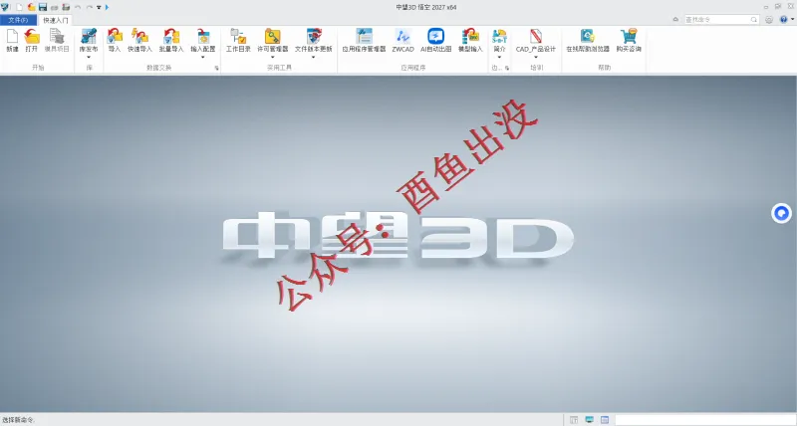Image resolution: width=797 pixels, height=426 pixels.
Task: Expand the 简介 dropdown arrow
Action: pyautogui.click(x=499, y=57)
